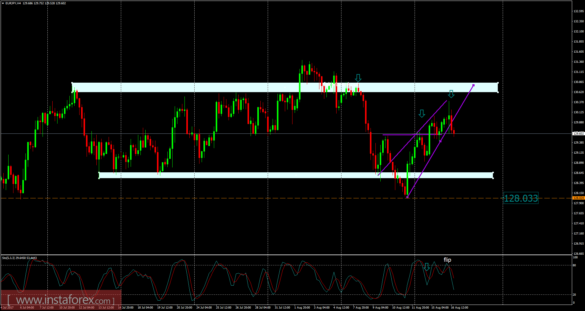Click the teal arrow at the 15 Aug swing high
Screen dimensions: 585x311
(x=451, y=95)
